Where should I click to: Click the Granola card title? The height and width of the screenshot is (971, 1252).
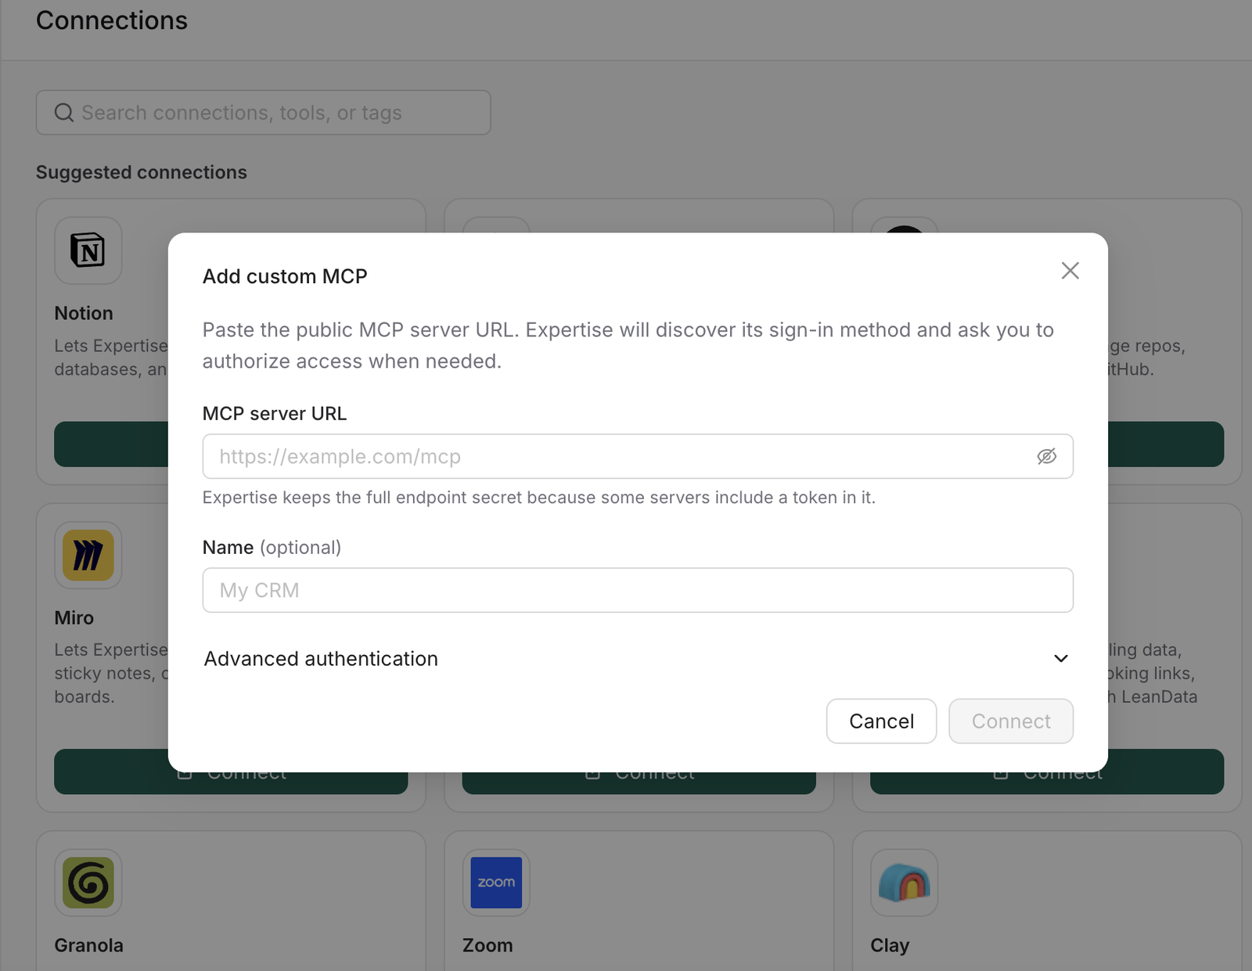89,945
